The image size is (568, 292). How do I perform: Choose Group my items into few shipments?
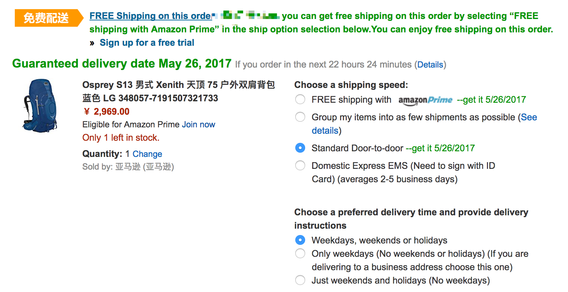click(x=300, y=117)
